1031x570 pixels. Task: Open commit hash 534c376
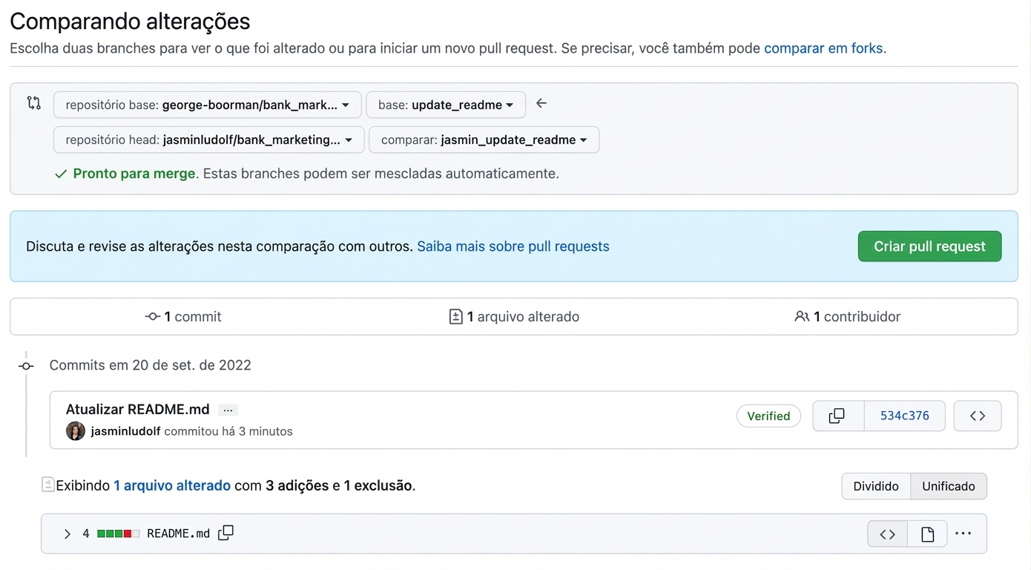coord(905,416)
